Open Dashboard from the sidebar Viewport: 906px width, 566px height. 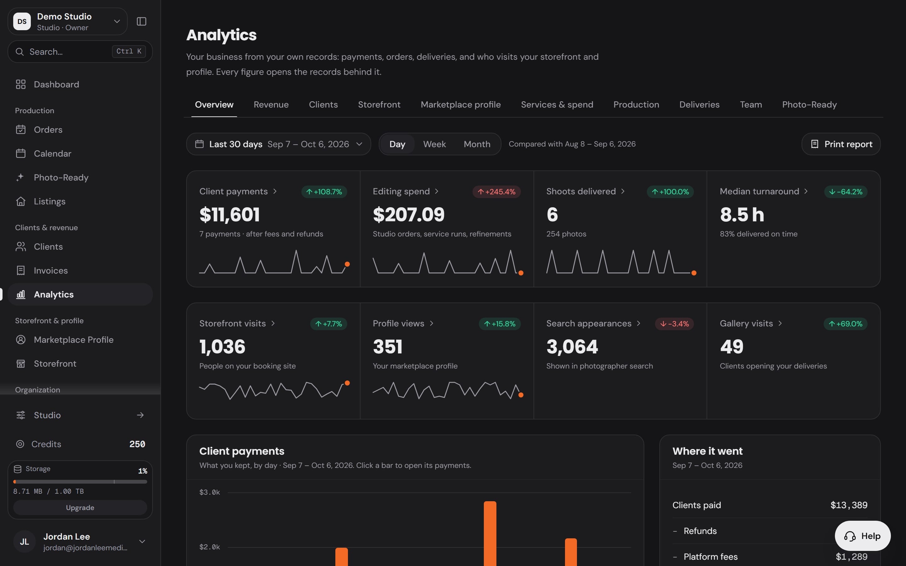[x=80, y=84]
